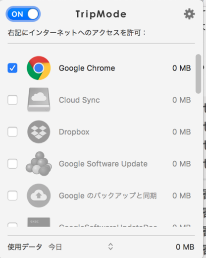Turn off the TripMode ON switch
The height and width of the screenshot is (258, 206).
point(23,14)
